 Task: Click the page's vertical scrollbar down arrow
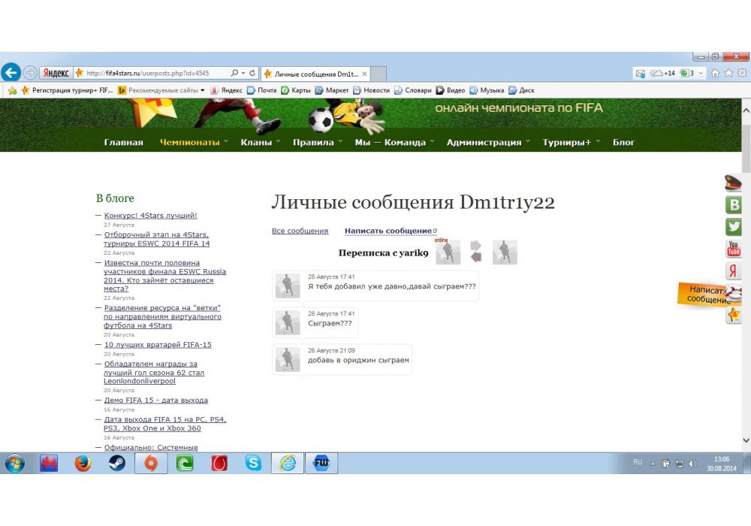(745, 440)
